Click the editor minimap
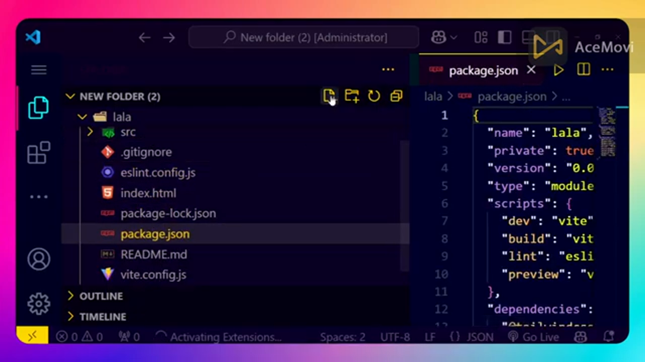This screenshot has height=362, width=645. coord(607,133)
